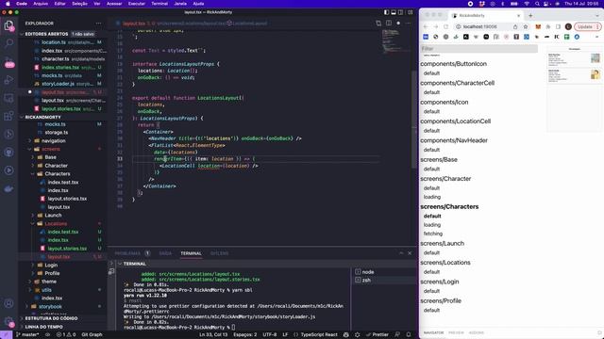Open the Accounts icon in the activity bar
The width and height of the screenshot is (604, 339).
[8, 303]
